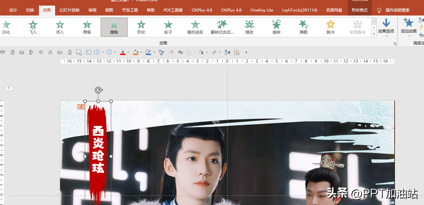
Task: Open the OneKey Lite tab
Action: (262, 10)
